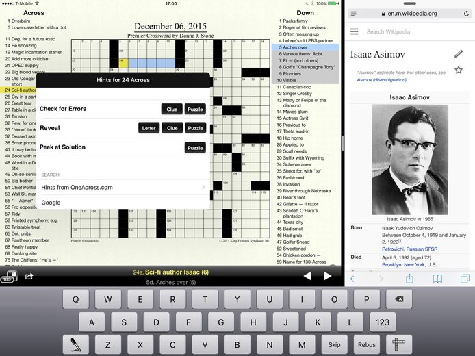Reveal the entire puzzle

coord(195,128)
